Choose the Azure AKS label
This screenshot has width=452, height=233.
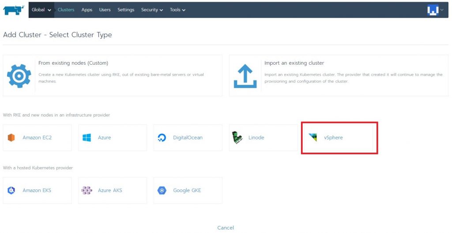pos(110,190)
